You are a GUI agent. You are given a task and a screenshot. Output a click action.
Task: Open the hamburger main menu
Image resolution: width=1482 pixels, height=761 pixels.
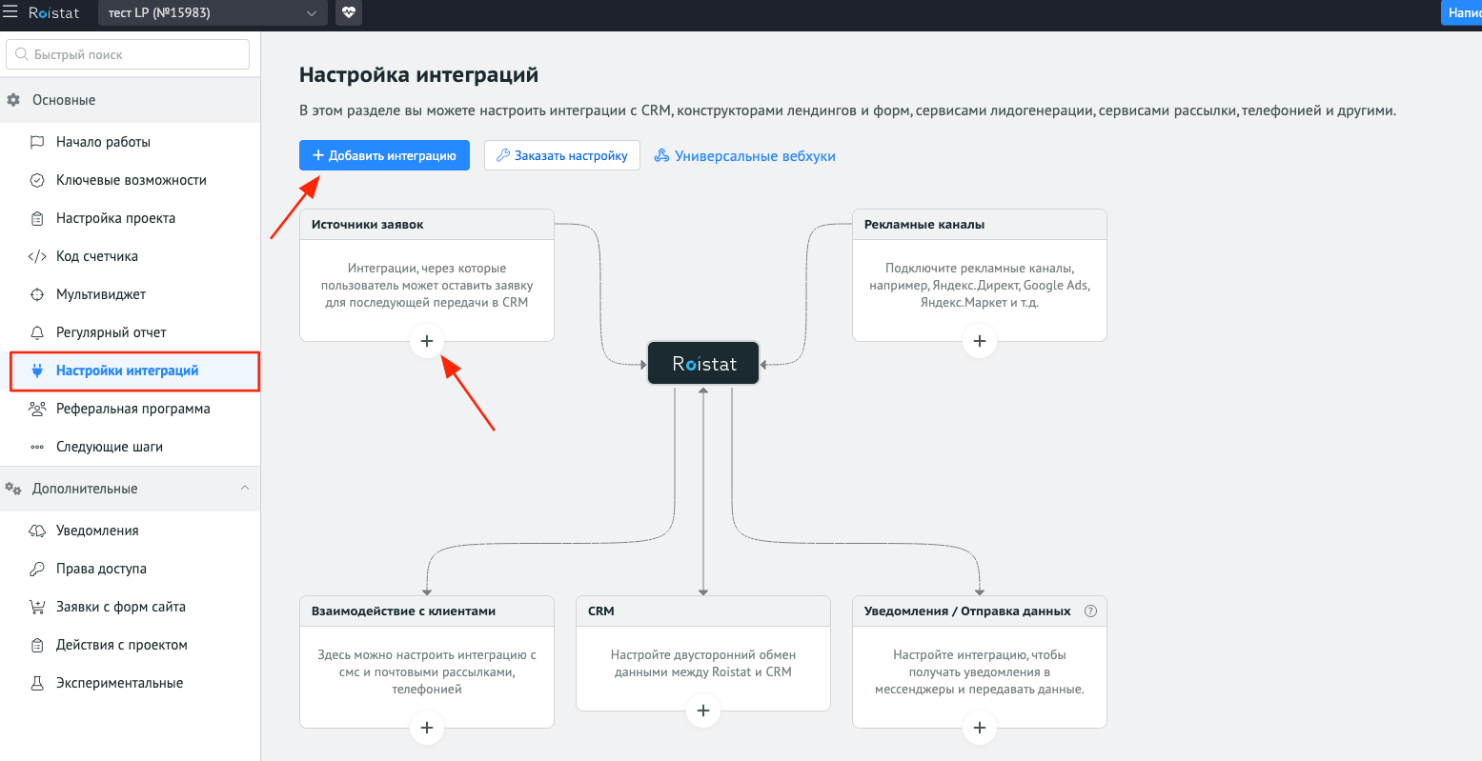pyautogui.click(x=10, y=12)
